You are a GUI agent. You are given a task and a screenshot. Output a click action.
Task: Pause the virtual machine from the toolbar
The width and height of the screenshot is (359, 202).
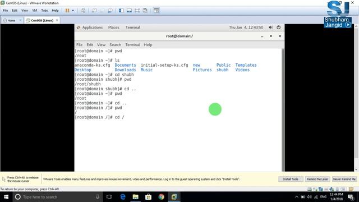tap(67, 11)
